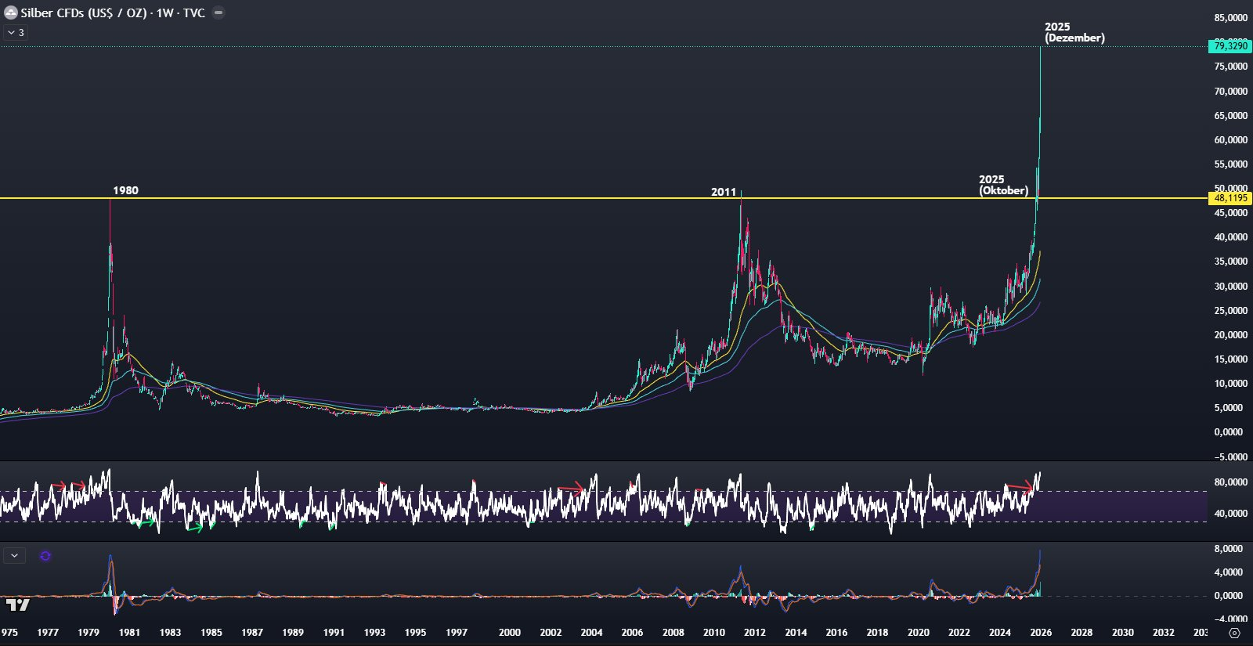Select the "2025 (Oktober)" text annotation
Screen dimensions: 1253x646
(x=1002, y=185)
